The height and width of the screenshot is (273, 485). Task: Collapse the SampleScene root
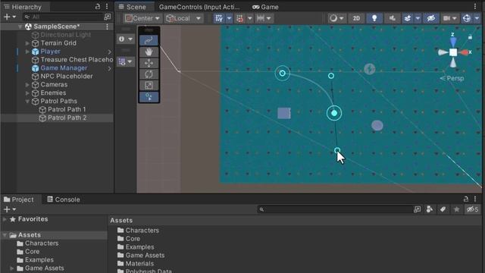pos(20,27)
